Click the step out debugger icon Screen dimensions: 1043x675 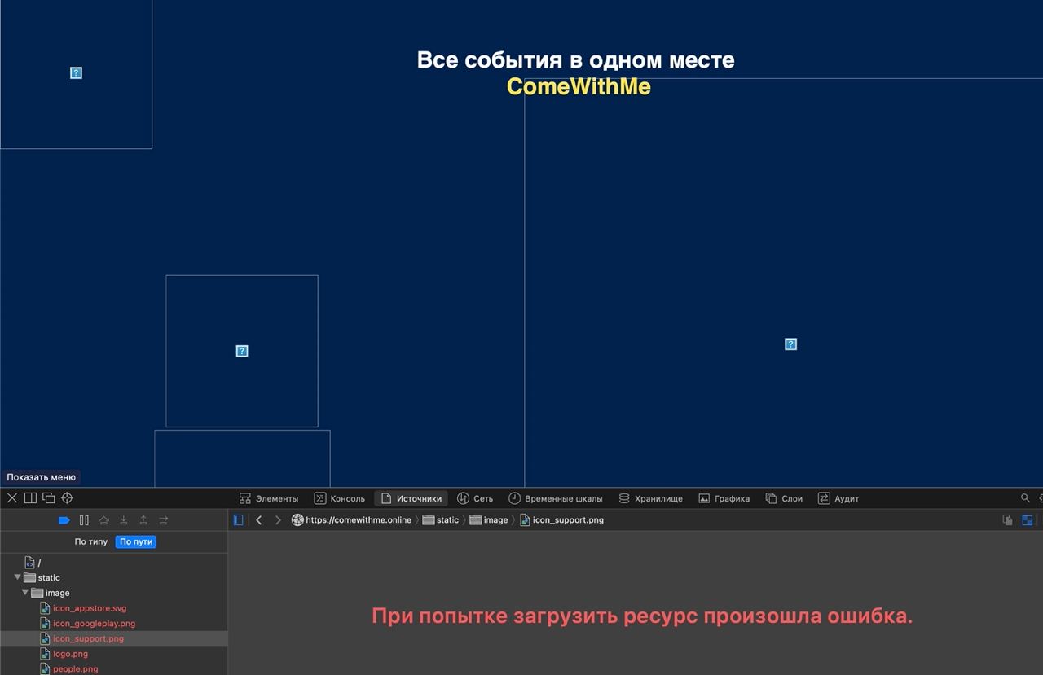point(143,520)
